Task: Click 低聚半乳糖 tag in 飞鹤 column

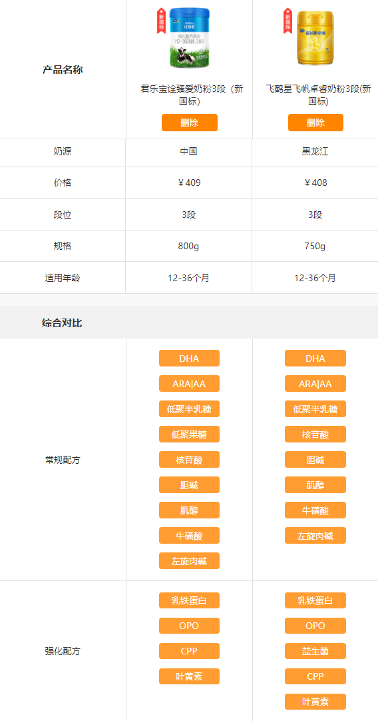Action: coord(315,408)
